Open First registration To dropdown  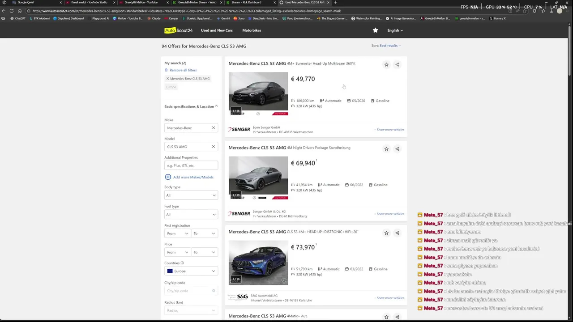coord(205,233)
